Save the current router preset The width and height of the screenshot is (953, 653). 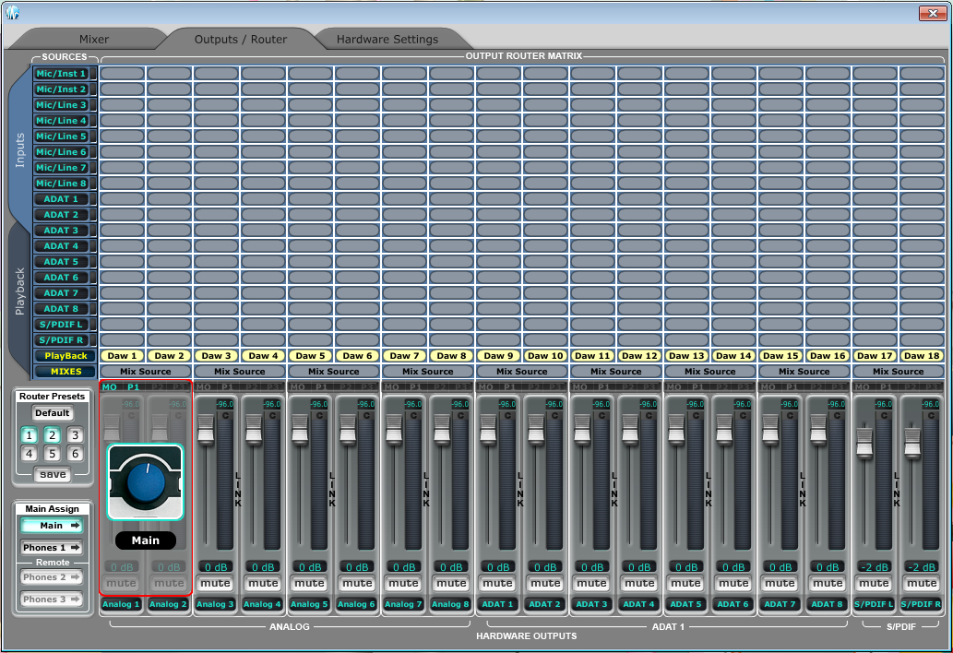53,474
